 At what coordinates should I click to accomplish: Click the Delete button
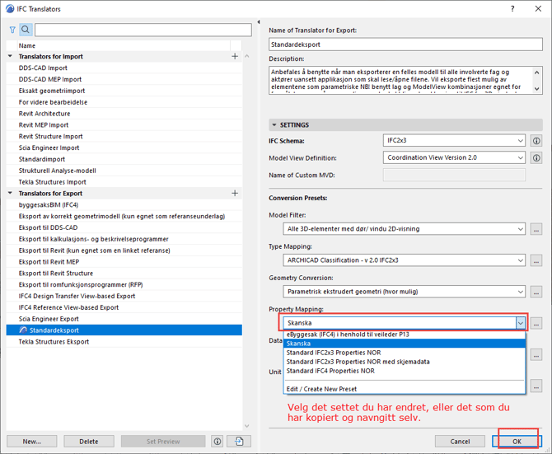click(x=88, y=442)
